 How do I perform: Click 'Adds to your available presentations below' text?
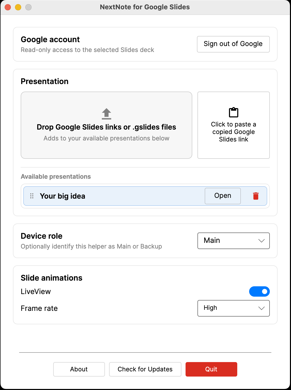point(106,138)
